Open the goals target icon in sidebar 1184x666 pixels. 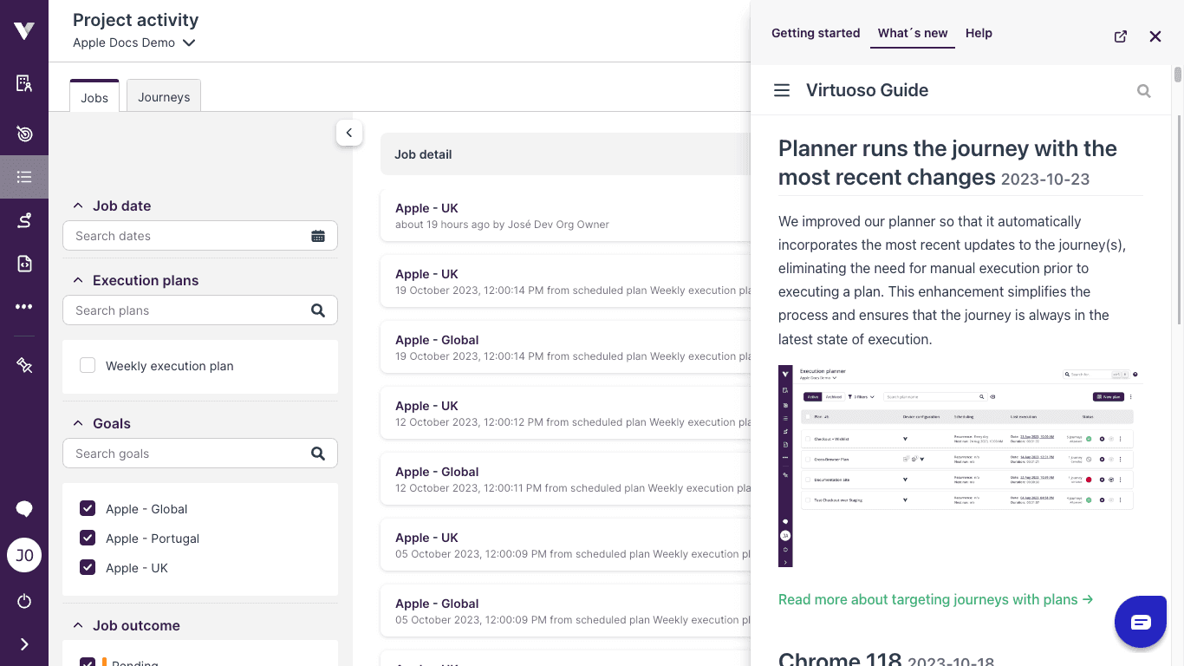coord(24,134)
